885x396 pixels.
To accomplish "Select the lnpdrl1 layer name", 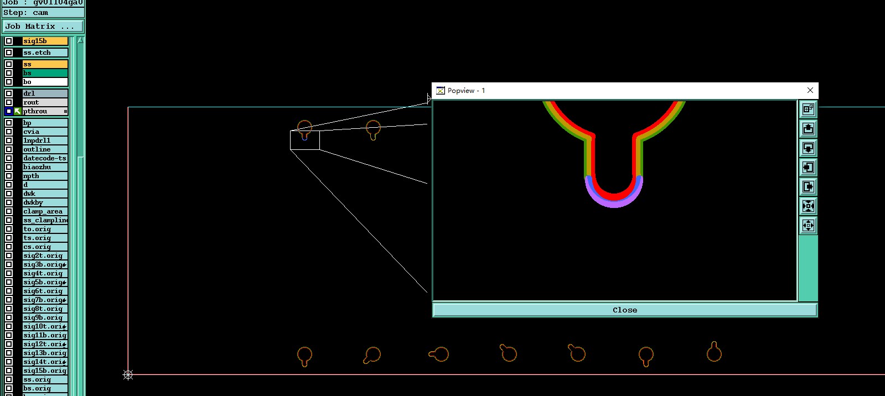I will pos(45,140).
